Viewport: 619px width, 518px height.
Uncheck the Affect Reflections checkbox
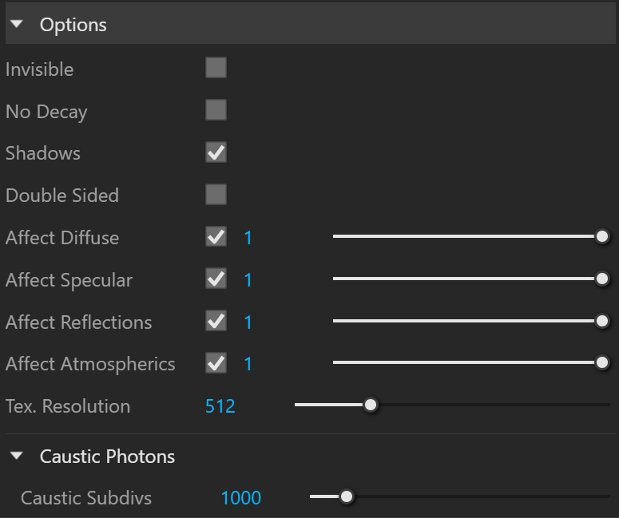point(216,321)
